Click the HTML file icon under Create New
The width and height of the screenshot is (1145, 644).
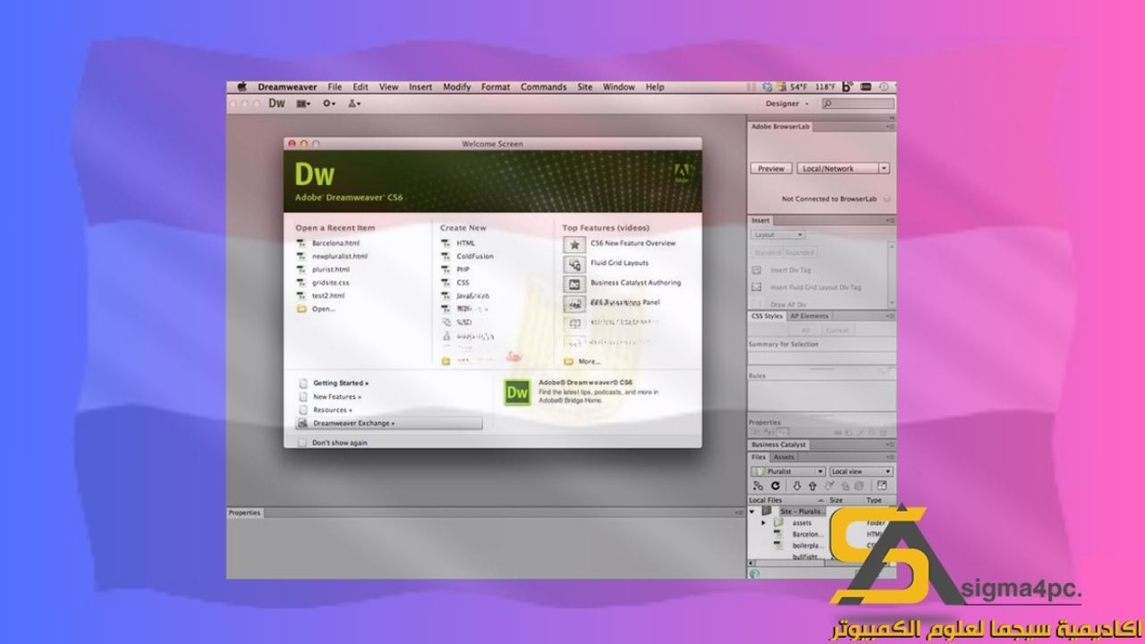click(445, 243)
